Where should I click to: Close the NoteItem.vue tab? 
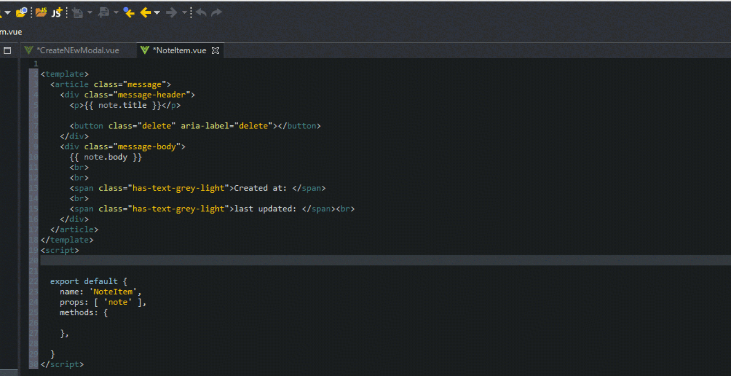[x=215, y=50]
